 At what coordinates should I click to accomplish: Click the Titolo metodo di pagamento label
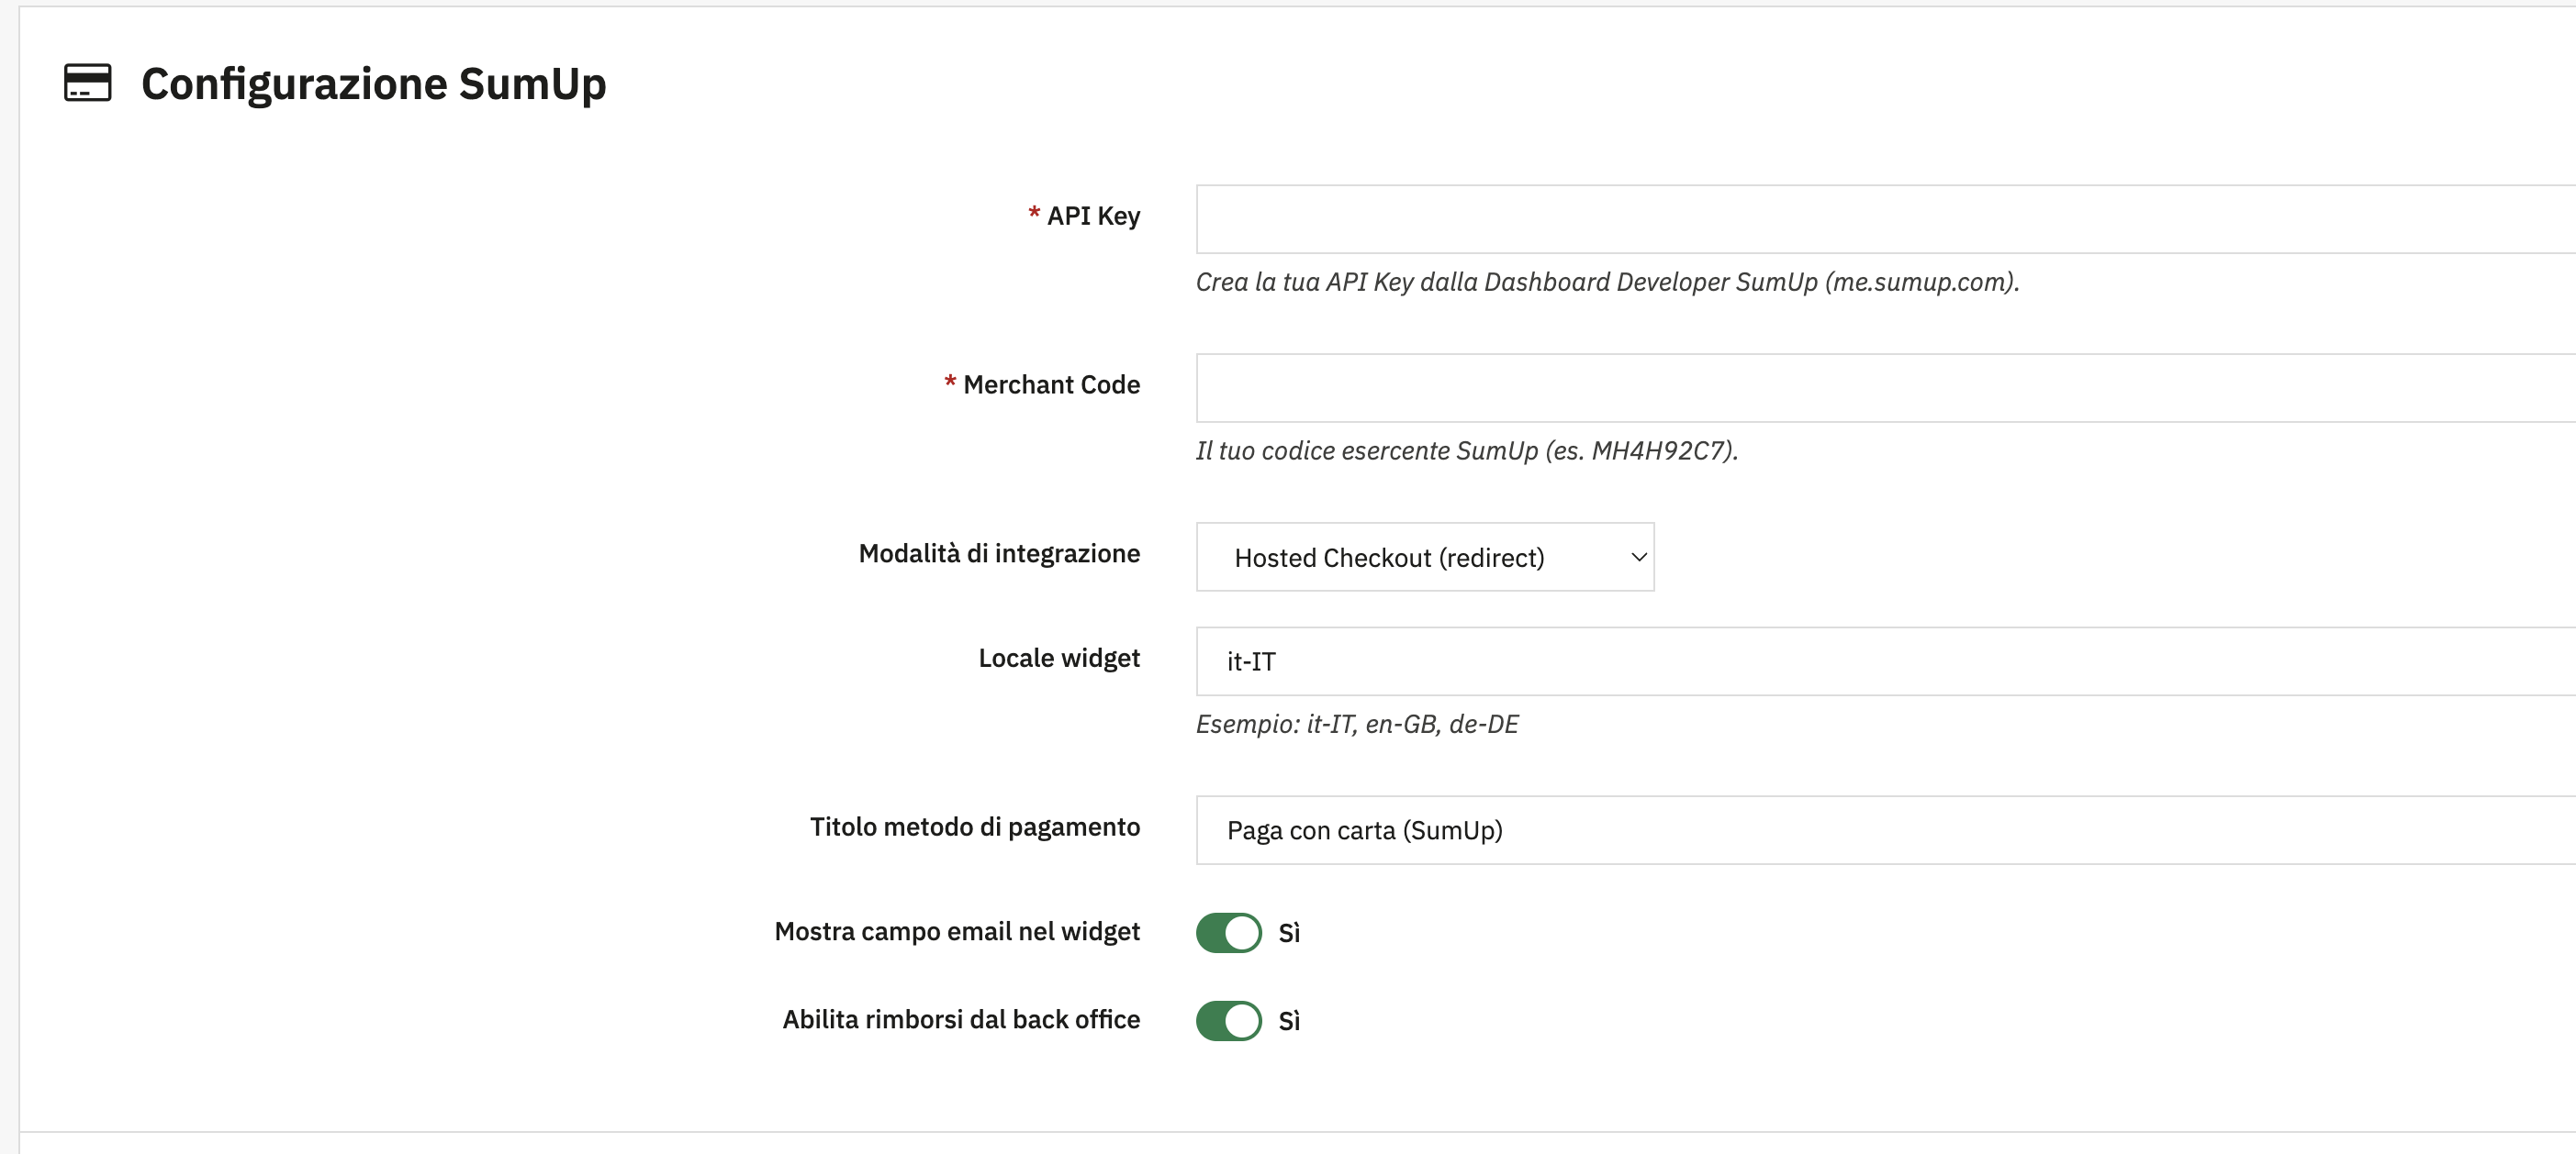[x=975, y=827]
